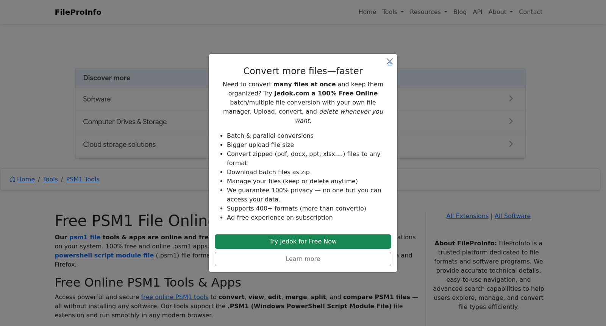The image size is (606, 326).
Task: Click the home icon in breadcrumb
Action: click(x=12, y=179)
